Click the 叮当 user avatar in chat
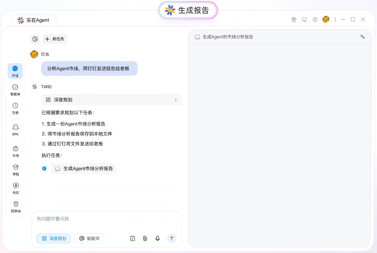Viewport: 377px width, 253px height. [x=34, y=54]
